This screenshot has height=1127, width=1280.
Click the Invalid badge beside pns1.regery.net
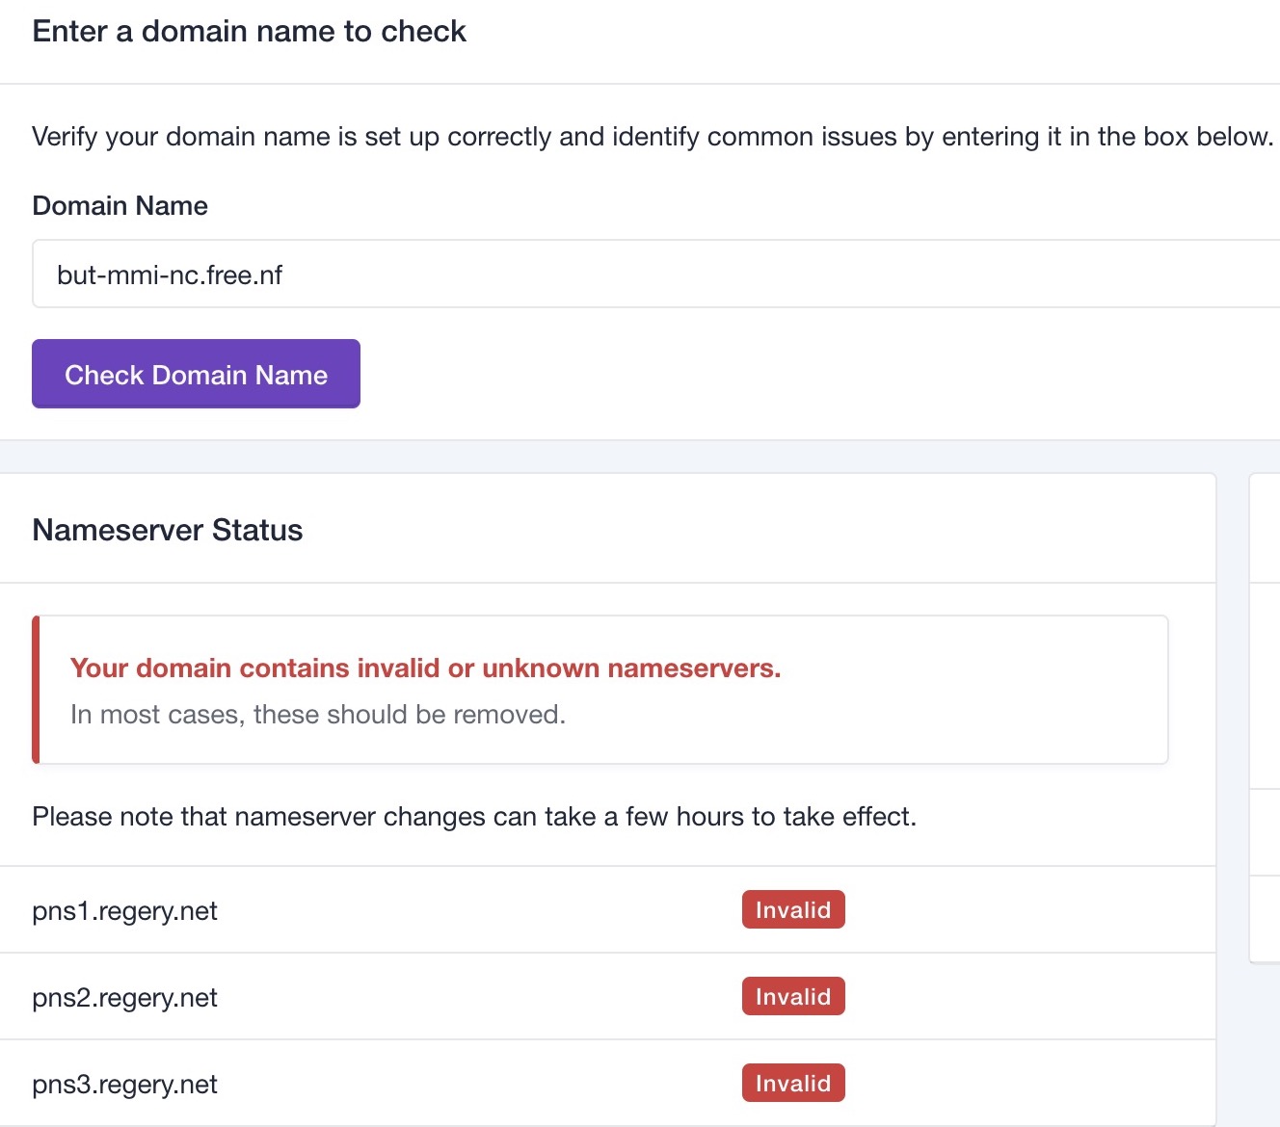pos(792,910)
